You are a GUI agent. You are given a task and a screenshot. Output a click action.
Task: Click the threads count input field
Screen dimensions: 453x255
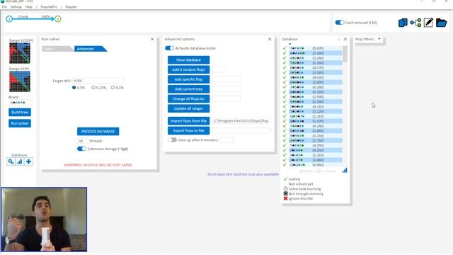83,141
